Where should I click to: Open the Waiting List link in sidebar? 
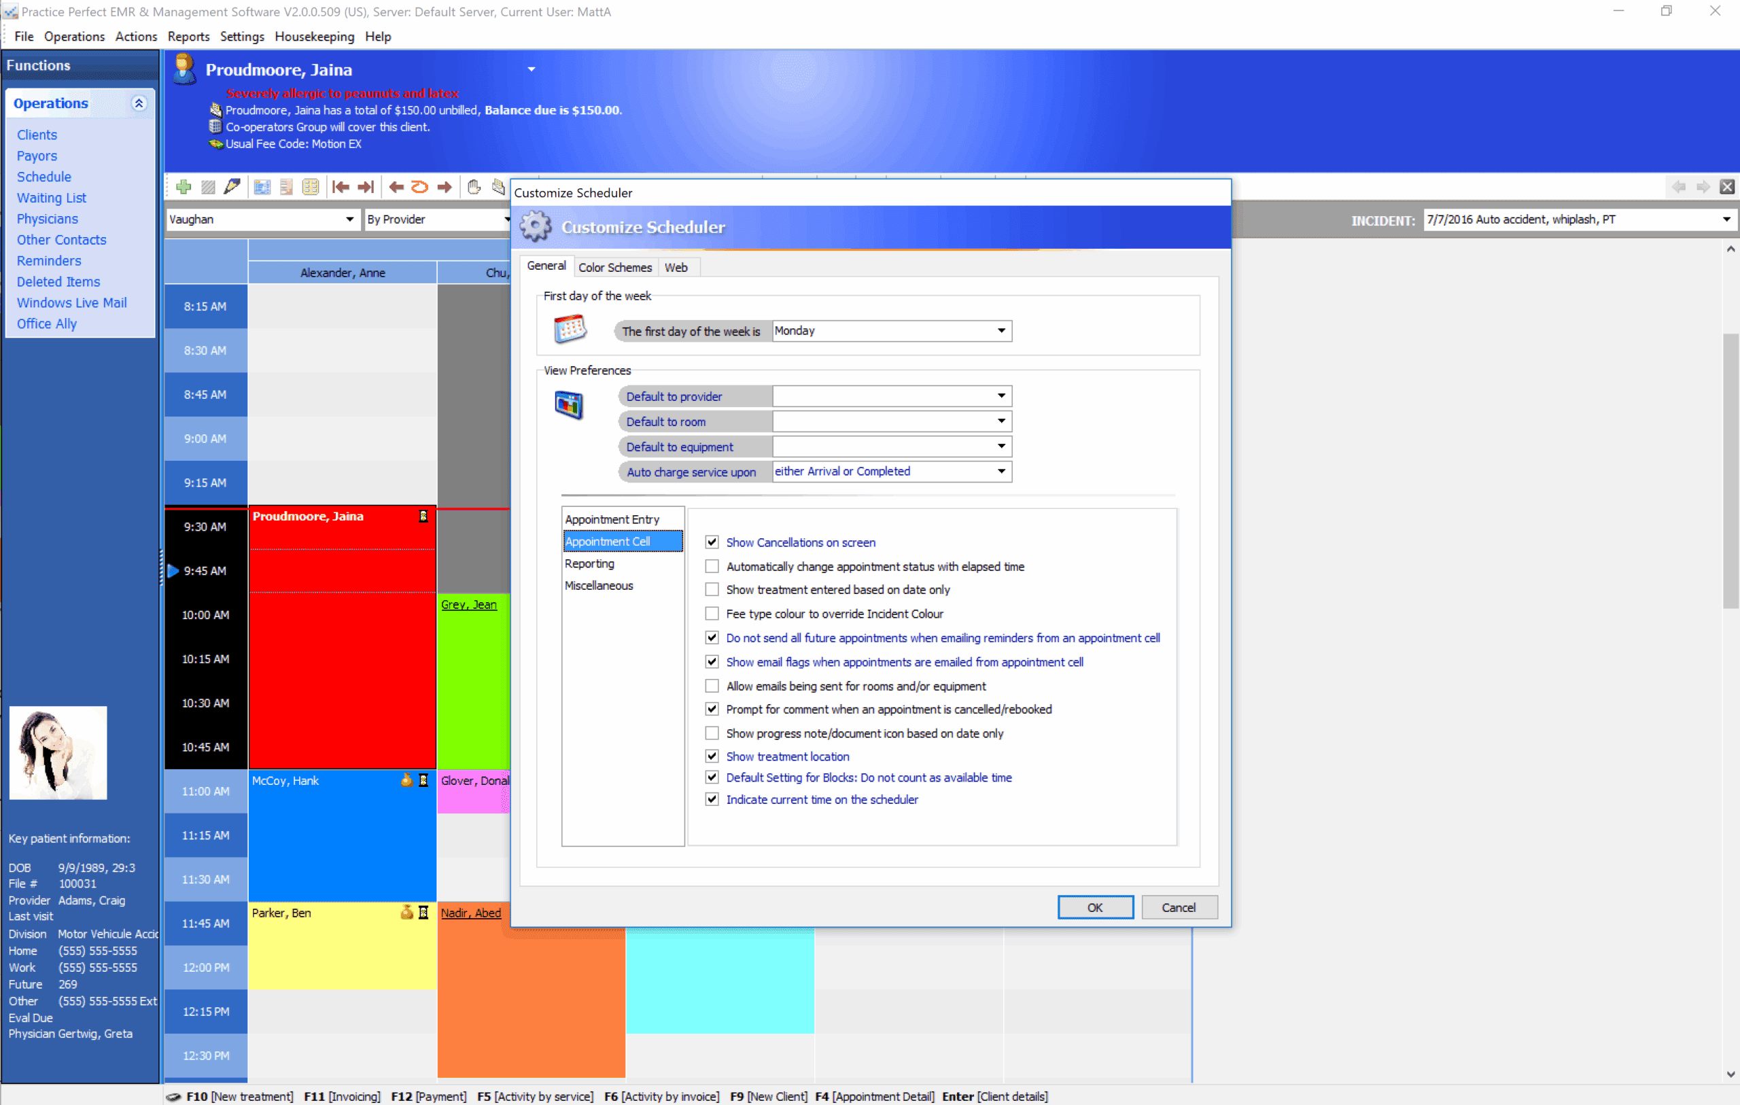[x=51, y=197]
